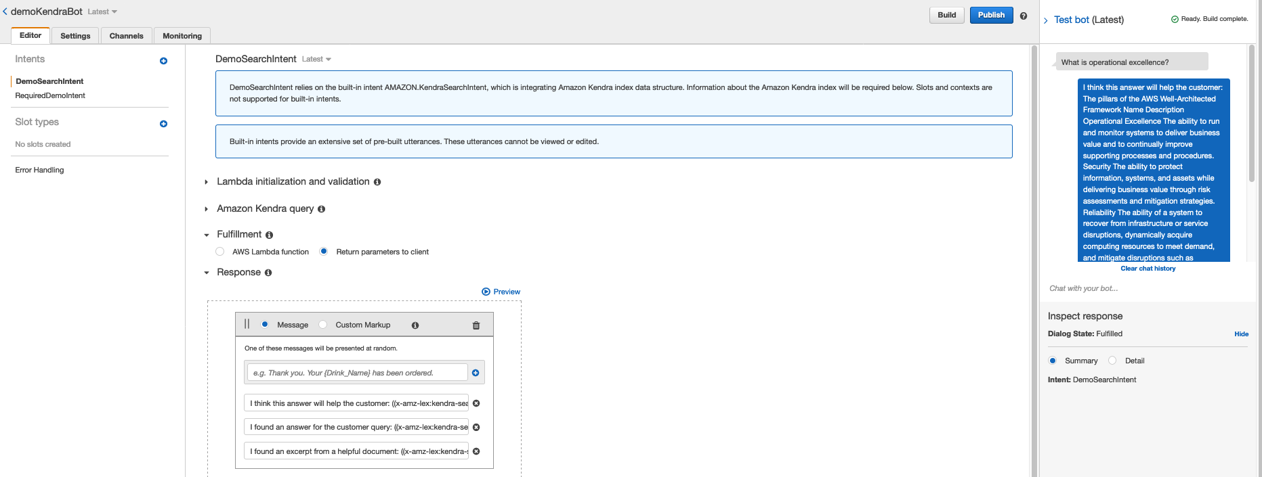
Task: Click the main editor vertical scrollbar
Action: tap(1034, 260)
